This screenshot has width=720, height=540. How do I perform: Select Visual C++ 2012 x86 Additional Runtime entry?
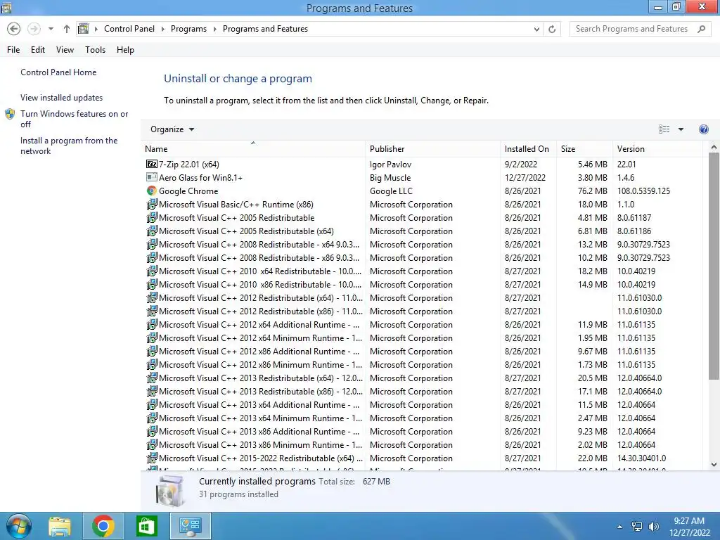(x=259, y=352)
